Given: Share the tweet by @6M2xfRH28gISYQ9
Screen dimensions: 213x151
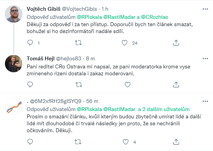Looking at the screenshot, I should (176, 142).
